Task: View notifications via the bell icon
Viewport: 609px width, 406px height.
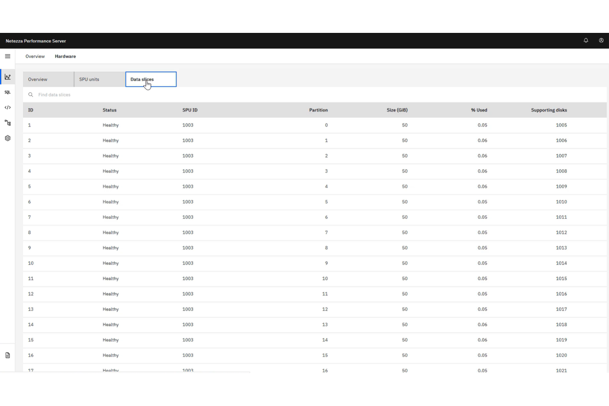Action: coord(586,40)
